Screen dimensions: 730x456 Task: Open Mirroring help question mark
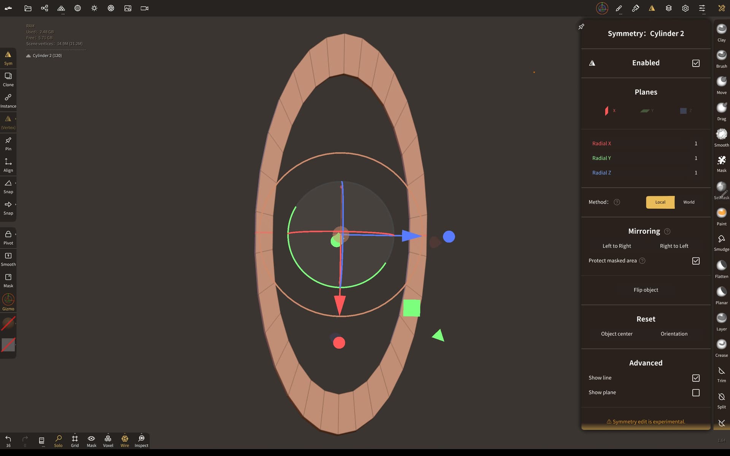(667, 231)
